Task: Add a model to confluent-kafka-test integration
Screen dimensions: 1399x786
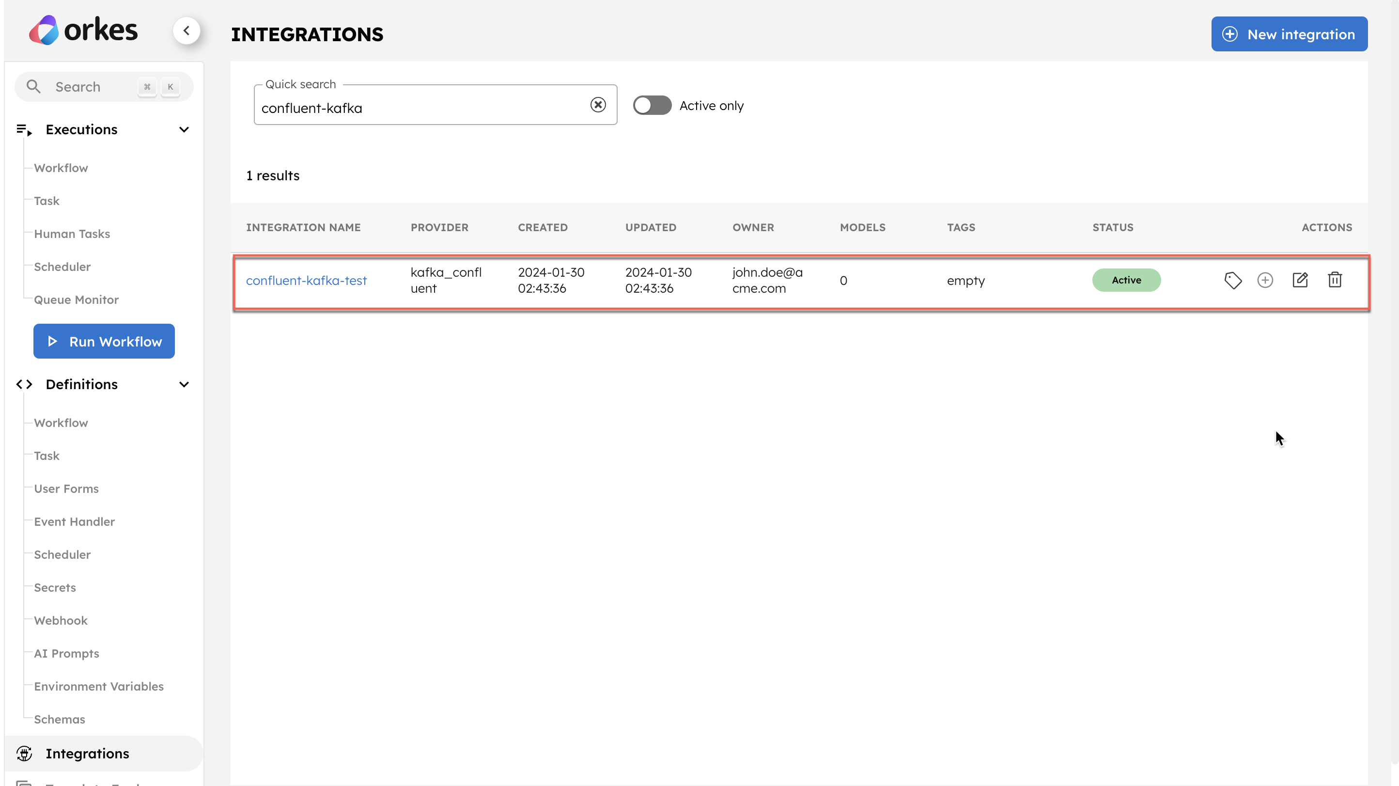Action: (x=1265, y=280)
